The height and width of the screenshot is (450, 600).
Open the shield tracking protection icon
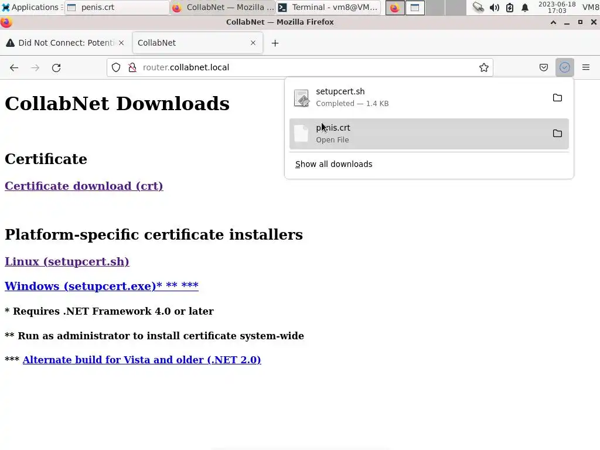(x=116, y=68)
